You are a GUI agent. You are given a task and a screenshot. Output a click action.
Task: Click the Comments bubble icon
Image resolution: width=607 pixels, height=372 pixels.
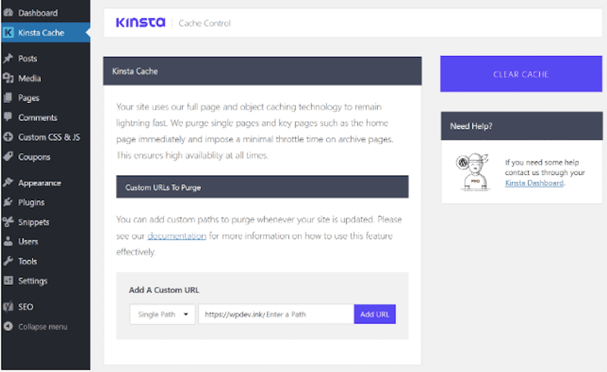tap(8, 117)
